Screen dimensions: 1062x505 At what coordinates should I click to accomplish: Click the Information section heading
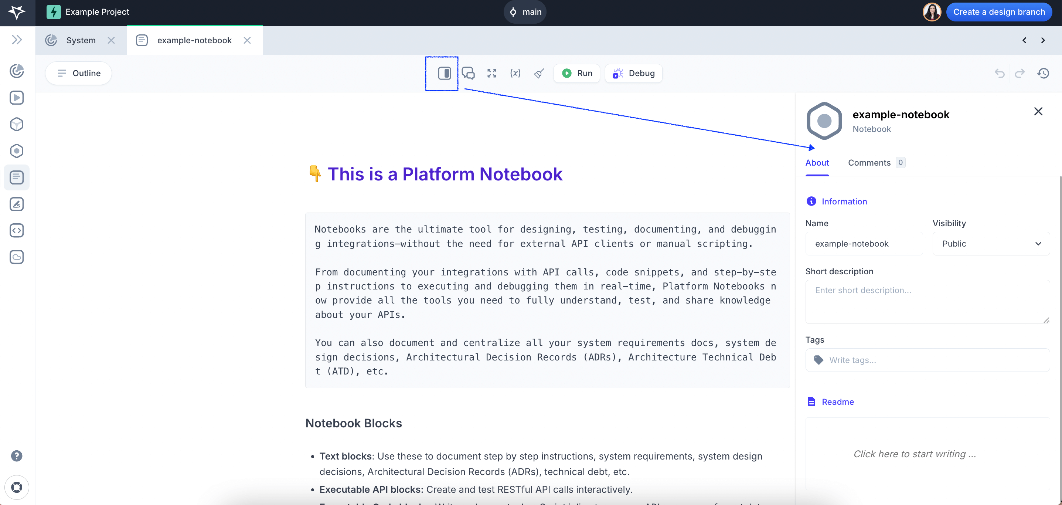(x=844, y=201)
